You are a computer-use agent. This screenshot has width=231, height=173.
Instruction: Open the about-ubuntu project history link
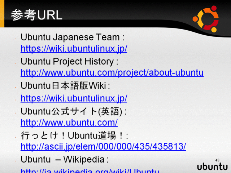point(112,73)
